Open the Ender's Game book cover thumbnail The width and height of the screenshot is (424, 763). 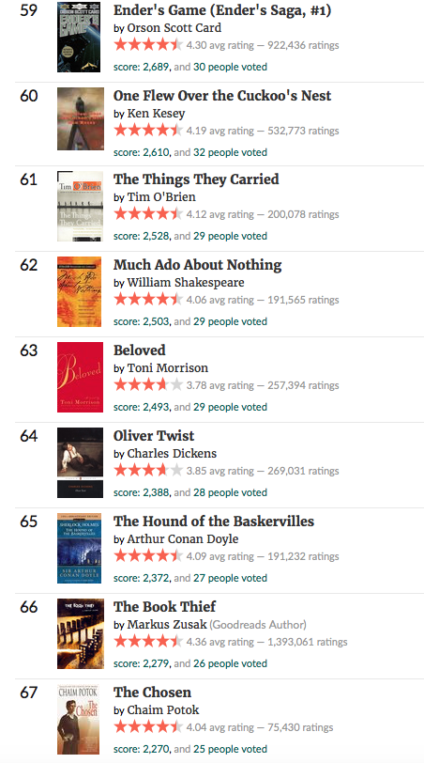[79, 37]
